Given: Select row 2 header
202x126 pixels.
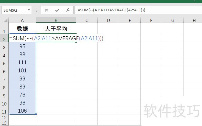Looking at the screenshot, I should click(4, 38).
